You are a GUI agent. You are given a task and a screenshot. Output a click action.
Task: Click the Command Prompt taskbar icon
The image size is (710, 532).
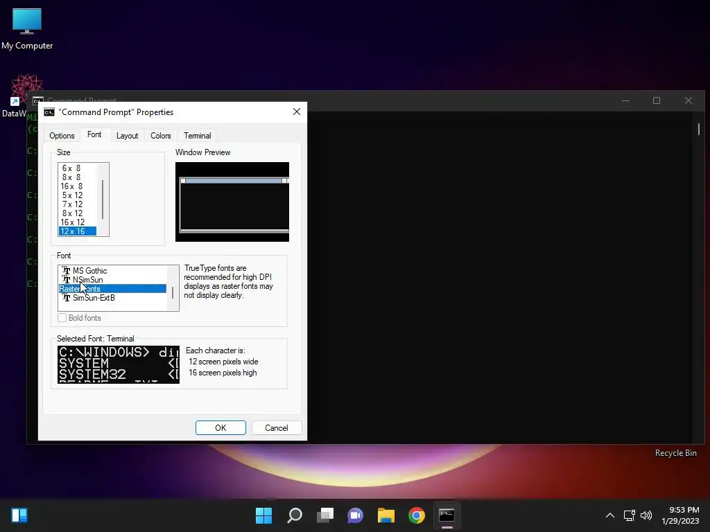click(x=447, y=515)
